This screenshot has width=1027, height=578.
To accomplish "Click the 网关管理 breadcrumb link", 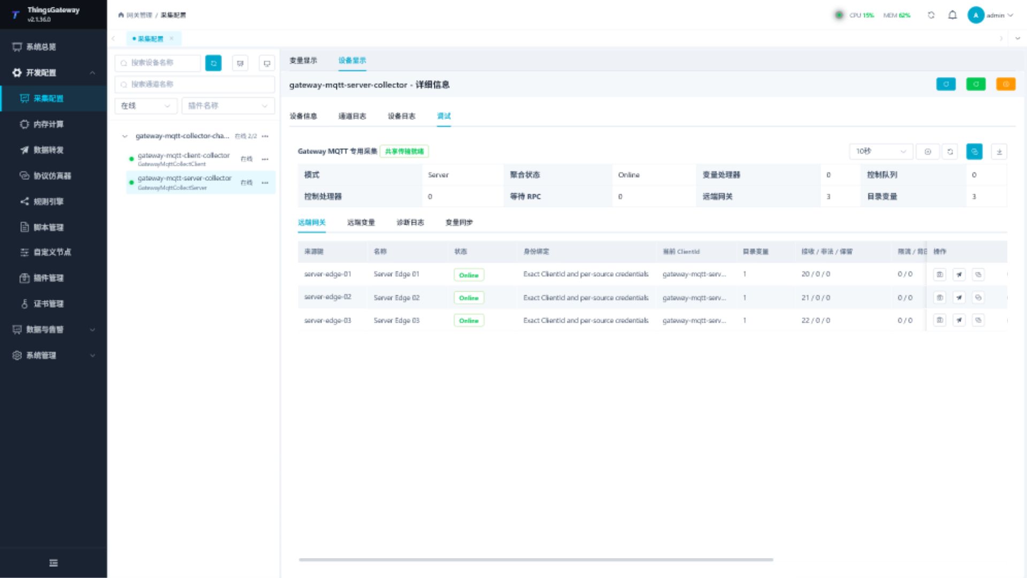I will click(x=140, y=15).
